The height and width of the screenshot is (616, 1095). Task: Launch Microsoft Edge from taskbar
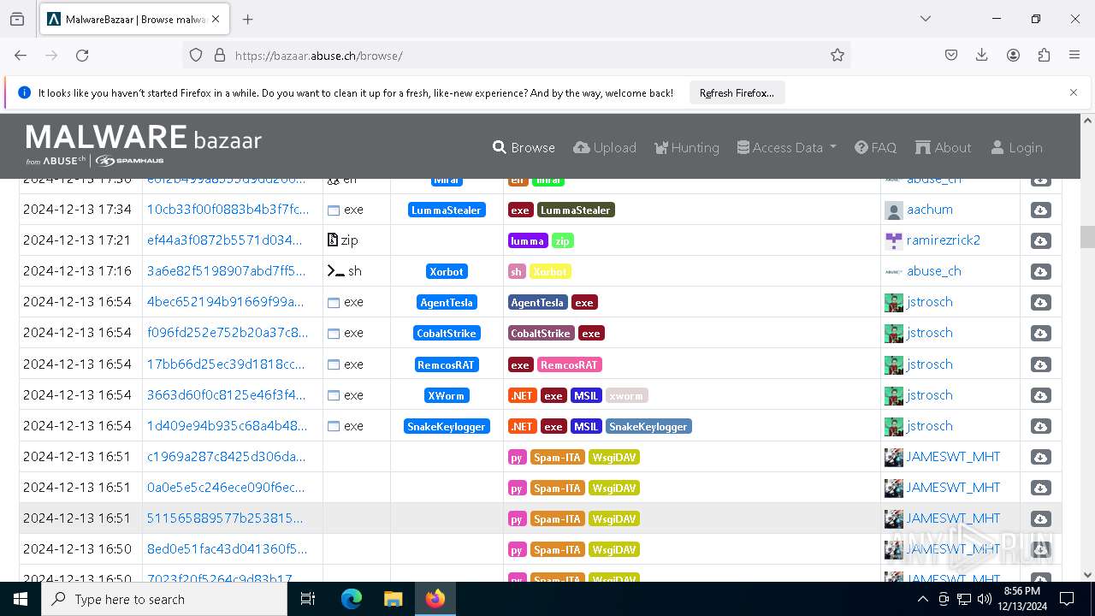[352, 599]
